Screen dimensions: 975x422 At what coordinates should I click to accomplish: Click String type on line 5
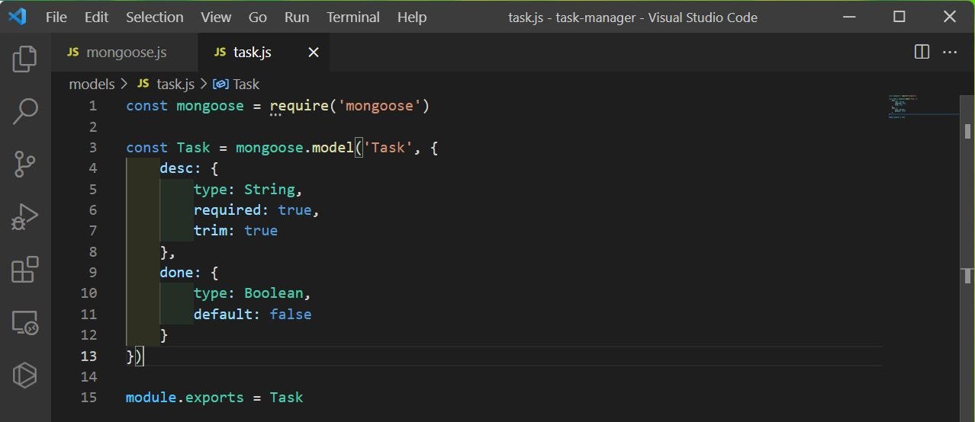(269, 189)
